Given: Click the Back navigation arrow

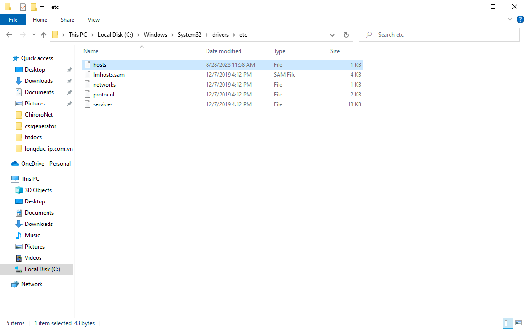Looking at the screenshot, I should coord(9,35).
